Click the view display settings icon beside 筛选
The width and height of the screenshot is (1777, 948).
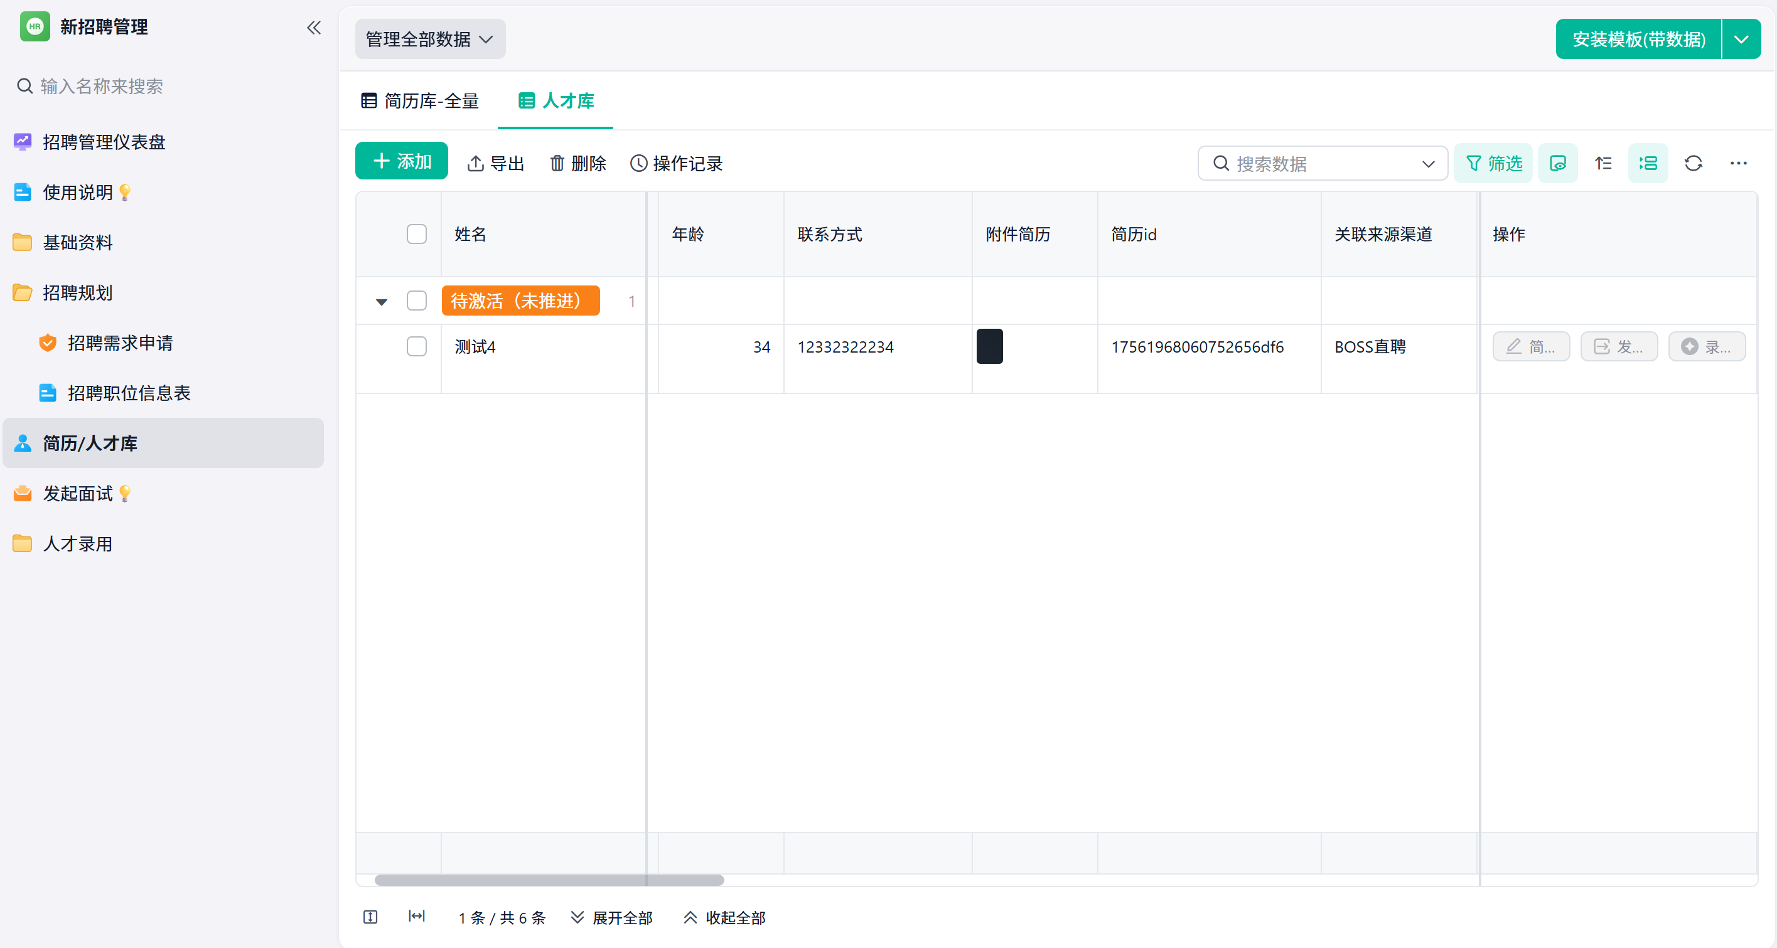pos(1558,163)
